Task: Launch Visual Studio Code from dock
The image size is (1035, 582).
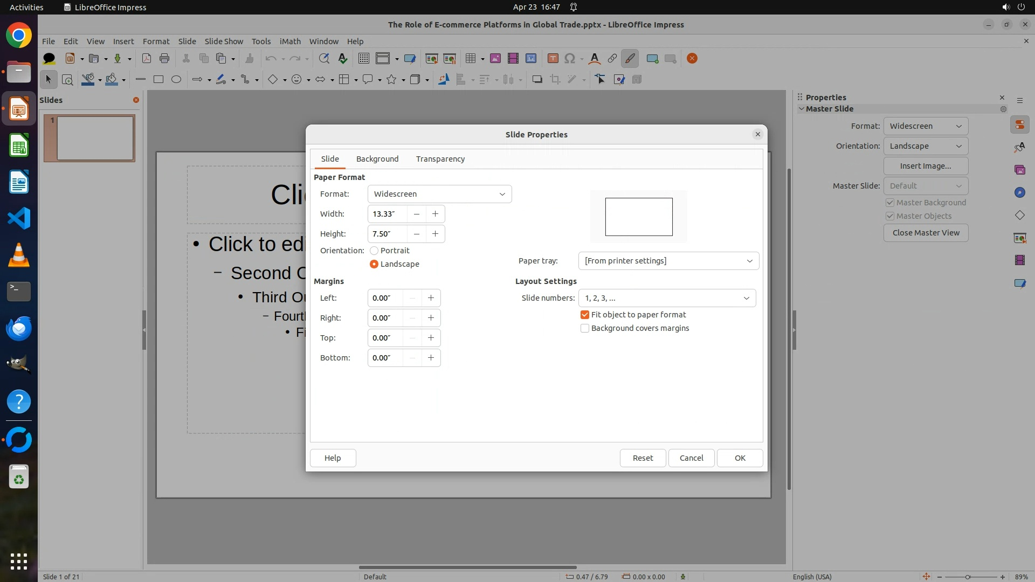Action: coord(19,218)
